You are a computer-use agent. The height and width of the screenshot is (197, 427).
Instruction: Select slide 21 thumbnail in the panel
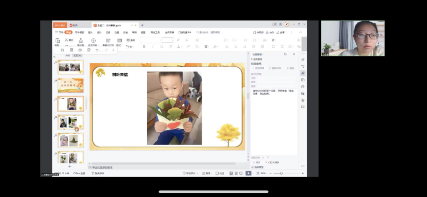(x=71, y=141)
